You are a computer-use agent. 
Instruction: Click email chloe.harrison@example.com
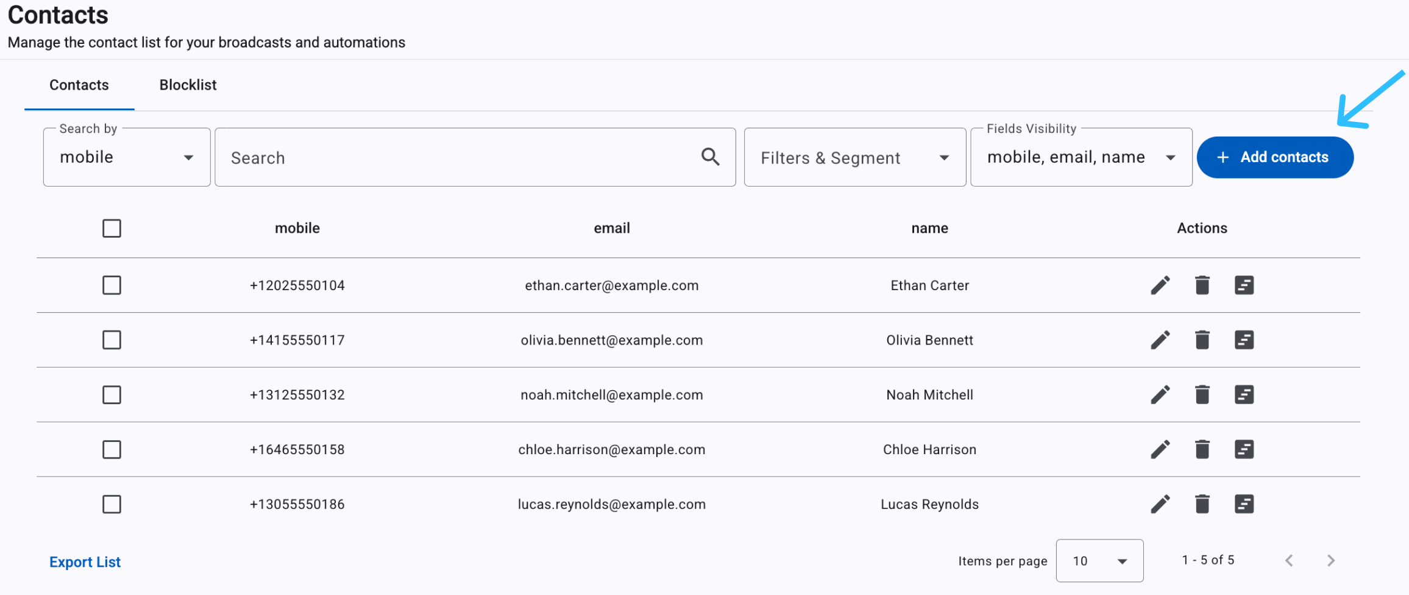[612, 450]
